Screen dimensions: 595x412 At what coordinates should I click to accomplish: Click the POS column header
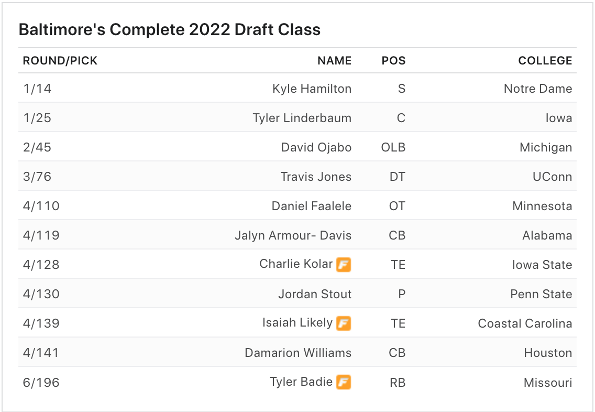[393, 61]
